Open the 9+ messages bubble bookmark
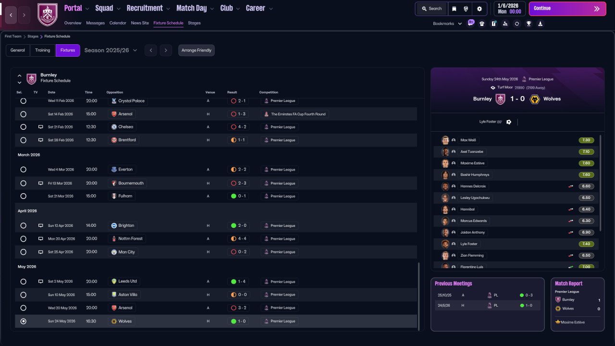The width and height of the screenshot is (615, 346). (470, 23)
